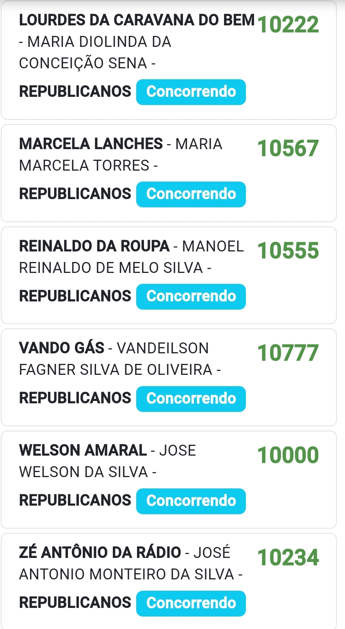Image resolution: width=345 pixels, height=629 pixels.
Task: Select candidate number 10777
Action: [288, 353]
